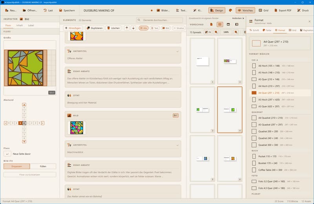314x204 pixels.
Task: Set image fit to Einpassen
Action: [16, 166]
